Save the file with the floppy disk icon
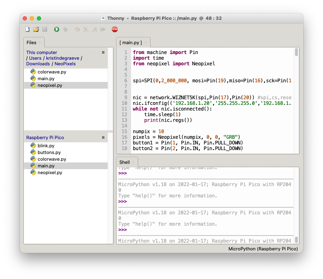Viewport: 323px width, 279px height. (45, 29)
